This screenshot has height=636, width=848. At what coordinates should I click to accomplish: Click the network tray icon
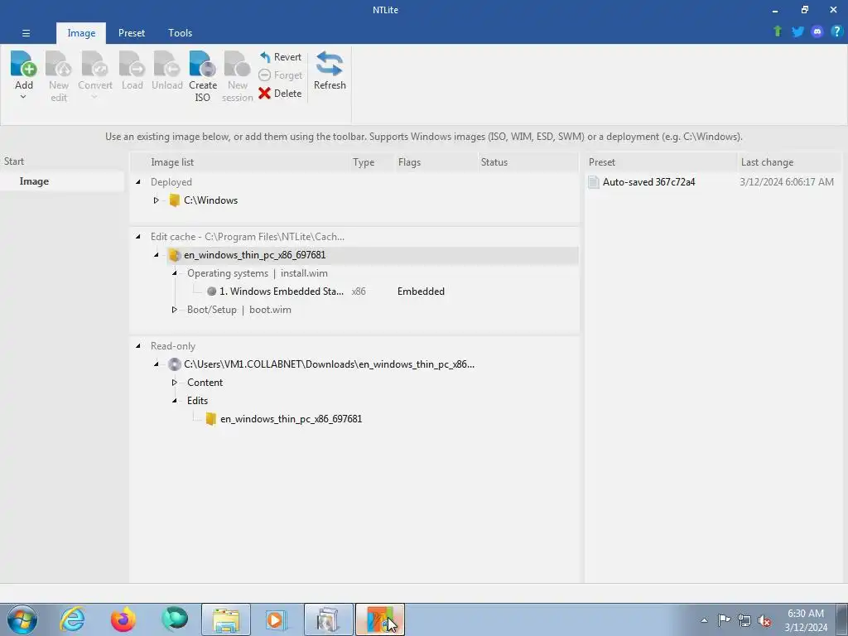click(744, 621)
